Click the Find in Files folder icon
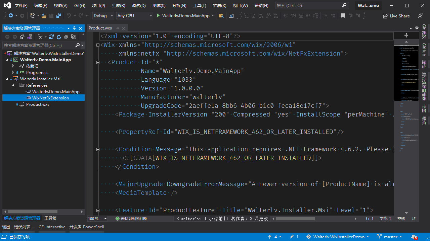This screenshot has width=430, height=241. tap(221, 16)
